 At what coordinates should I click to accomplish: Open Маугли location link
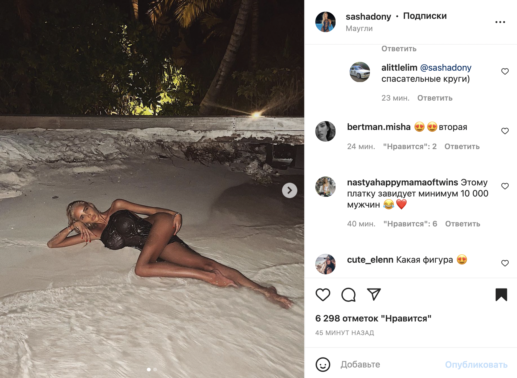[x=359, y=29]
